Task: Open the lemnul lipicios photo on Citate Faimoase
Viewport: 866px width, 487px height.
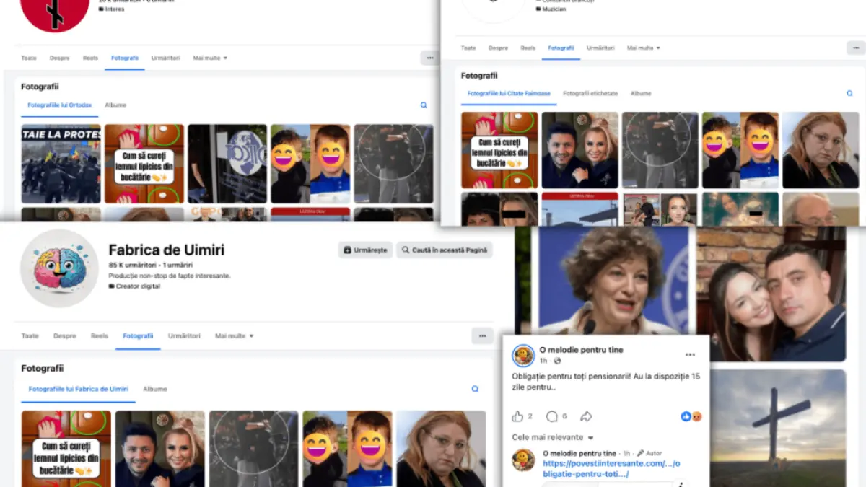Action: pos(499,150)
